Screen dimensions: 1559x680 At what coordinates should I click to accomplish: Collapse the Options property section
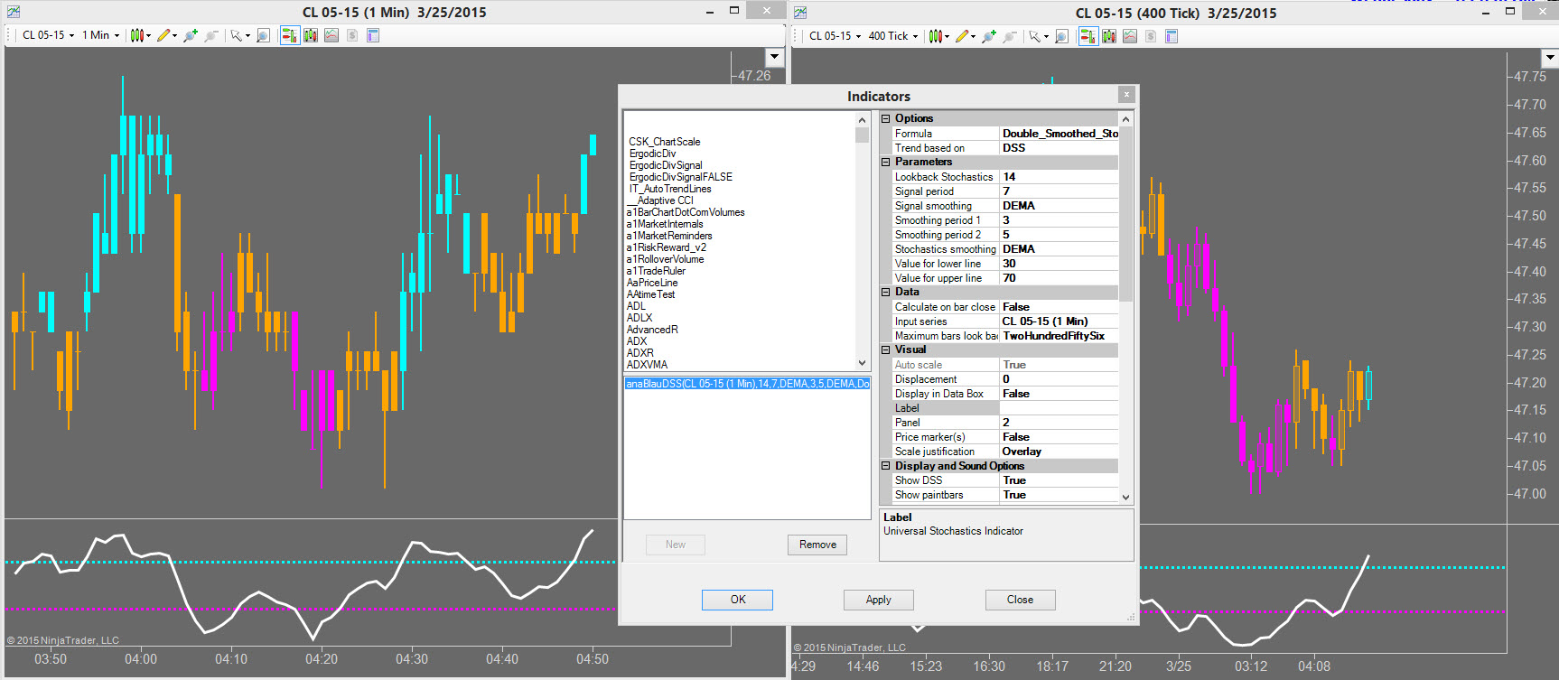tap(886, 118)
